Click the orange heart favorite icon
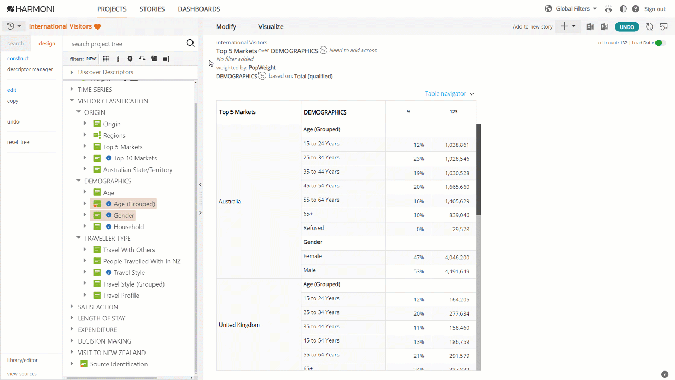 tap(98, 26)
